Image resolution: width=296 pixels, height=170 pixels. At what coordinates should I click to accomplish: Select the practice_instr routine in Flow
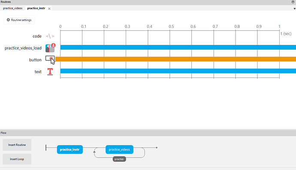pyautogui.click(x=70, y=149)
